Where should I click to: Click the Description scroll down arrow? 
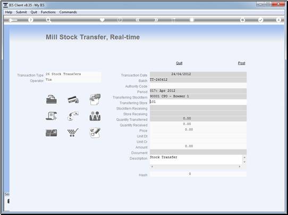point(244,162)
